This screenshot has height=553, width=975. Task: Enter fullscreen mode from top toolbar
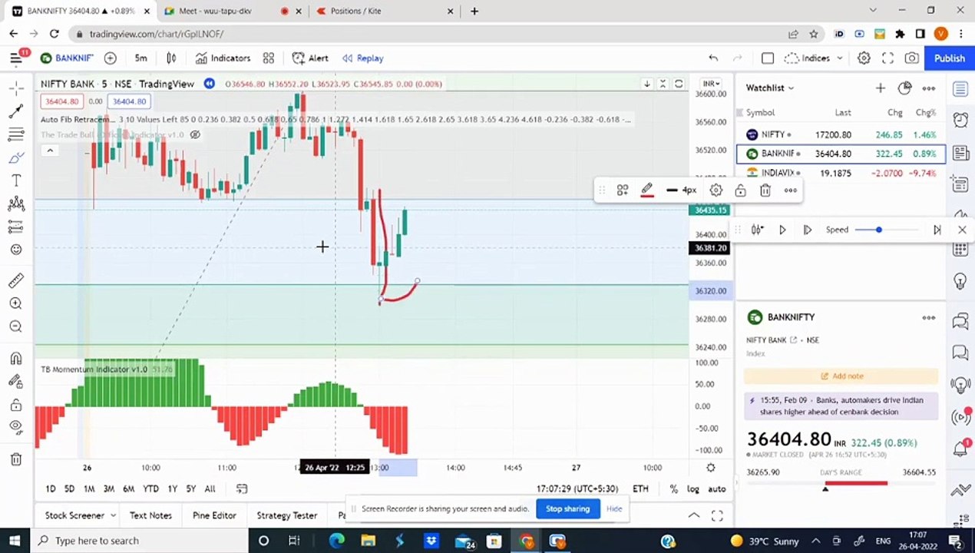[x=887, y=58]
